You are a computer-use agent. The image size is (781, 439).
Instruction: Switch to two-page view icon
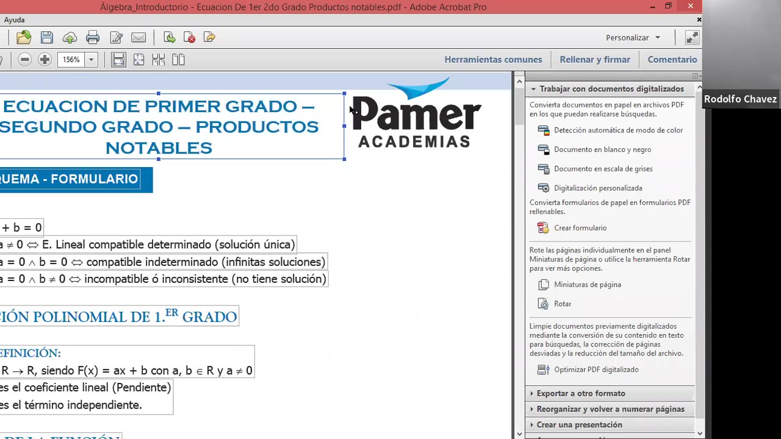tap(178, 60)
